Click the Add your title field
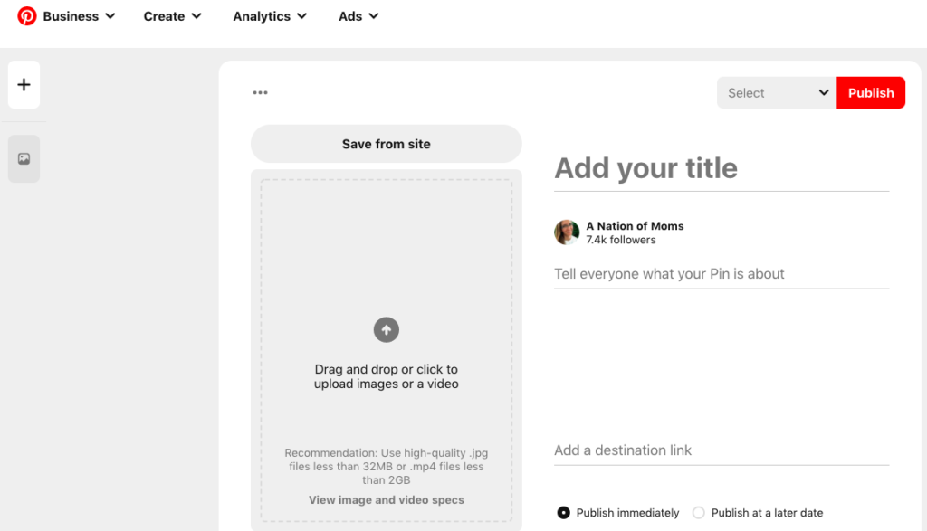 (x=721, y=168)
